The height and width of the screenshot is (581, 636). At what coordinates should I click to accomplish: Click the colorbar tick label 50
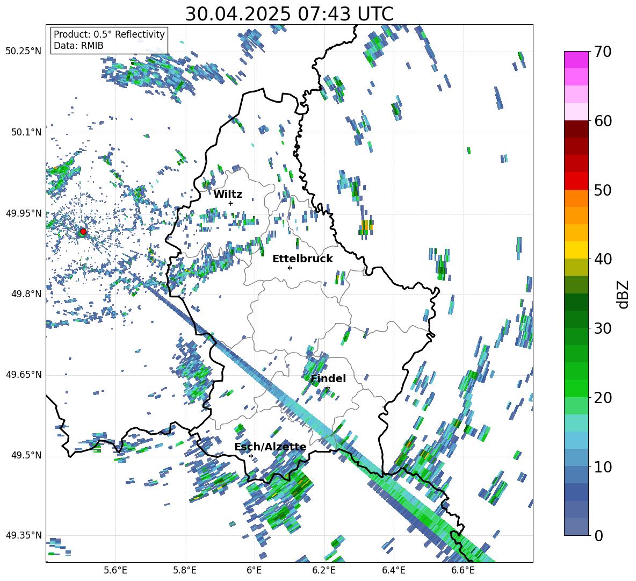click(603, 190)
